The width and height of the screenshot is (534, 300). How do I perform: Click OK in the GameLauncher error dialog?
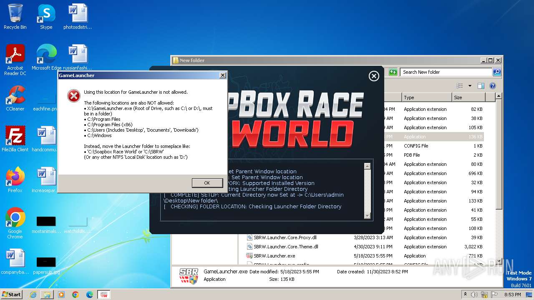click(x=207, y=183)
